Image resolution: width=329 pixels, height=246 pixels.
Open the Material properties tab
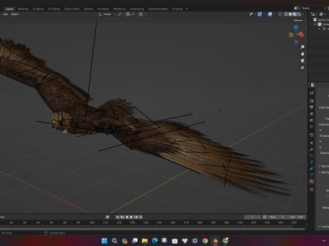point(312,181)
